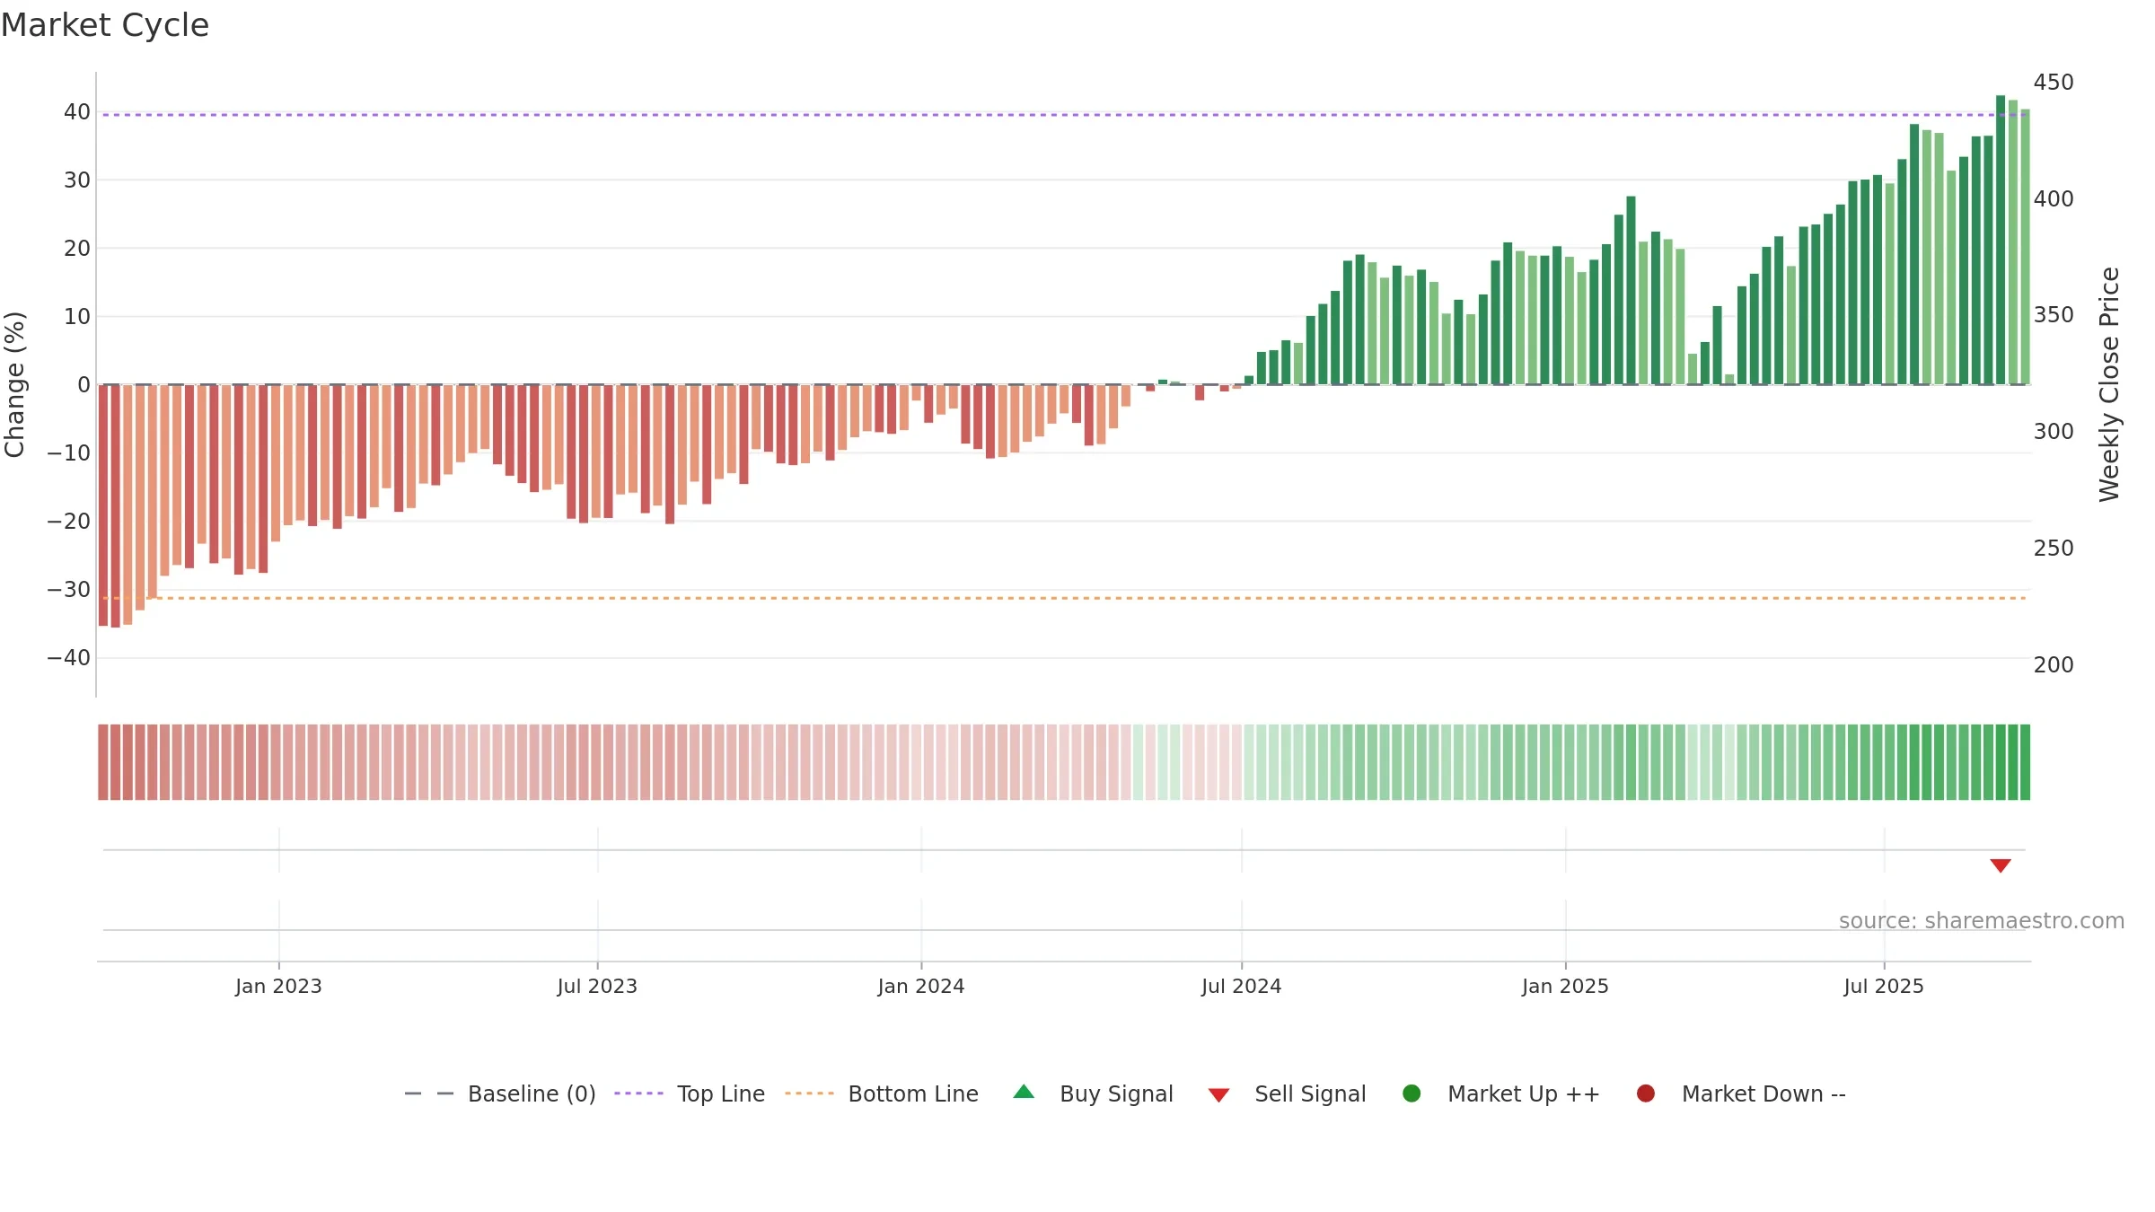Viewport: 2155px width, 1212px height.
Task: Click the 450 right axis value
Action: coord(2054,83)
